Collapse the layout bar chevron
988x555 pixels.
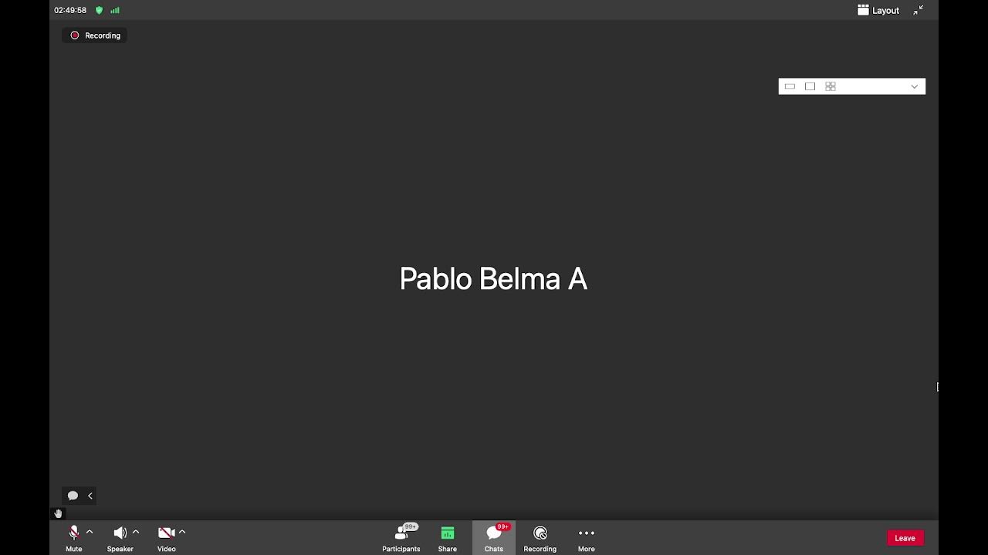pos(915,86)
